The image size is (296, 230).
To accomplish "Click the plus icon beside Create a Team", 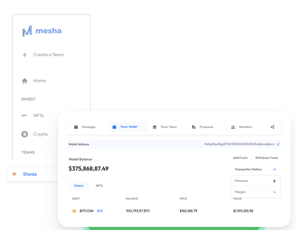I will [x=24, y=55].
